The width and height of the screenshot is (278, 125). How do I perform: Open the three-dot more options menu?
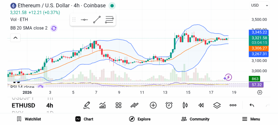[x=233, y=105]
